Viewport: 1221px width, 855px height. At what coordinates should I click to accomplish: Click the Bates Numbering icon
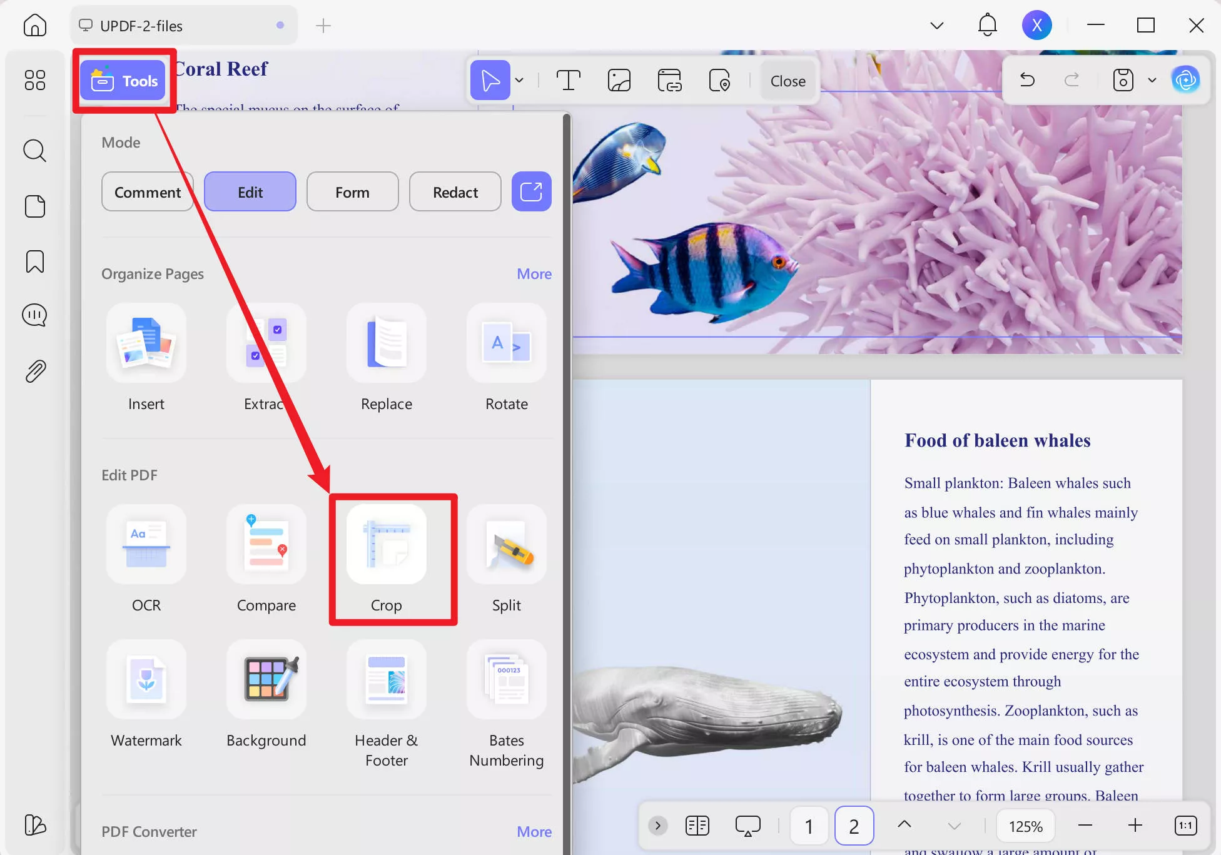point(506,680)
